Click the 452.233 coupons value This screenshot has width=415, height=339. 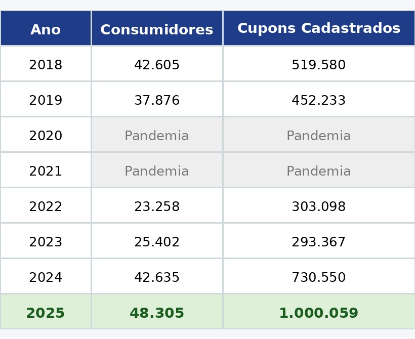point(319,100)
